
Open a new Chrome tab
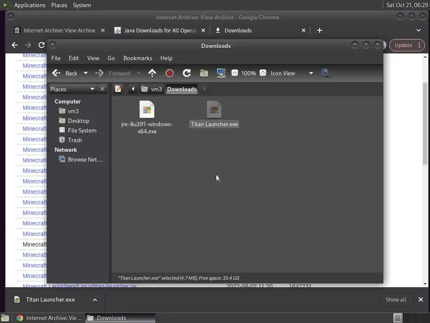(320, 30)
